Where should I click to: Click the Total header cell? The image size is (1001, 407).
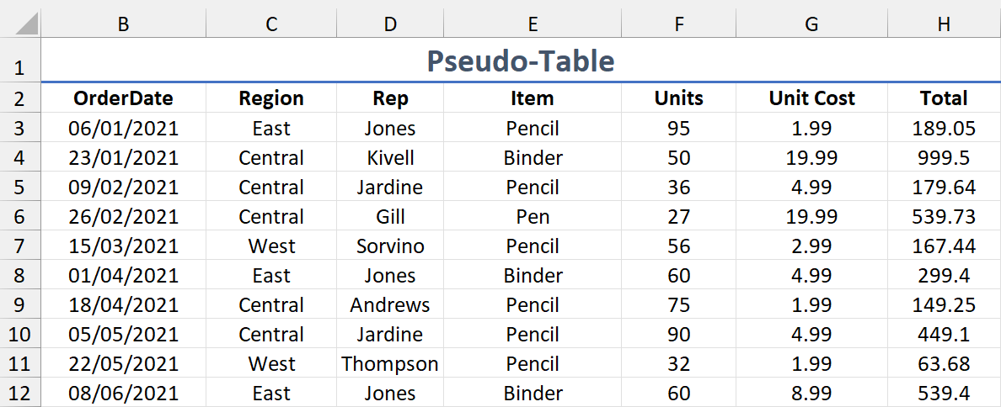(x=944, y=98)
